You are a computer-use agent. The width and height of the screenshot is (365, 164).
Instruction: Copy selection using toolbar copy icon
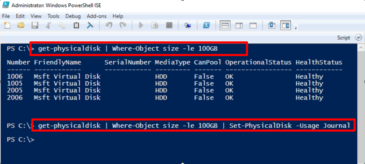pyautogui.click(x=63, y=25)
